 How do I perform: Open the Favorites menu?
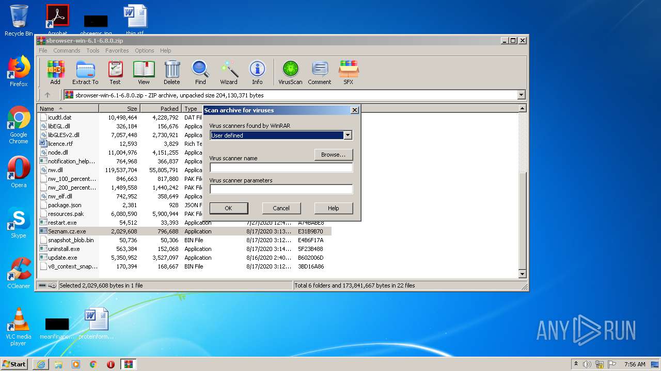point(117,50)
